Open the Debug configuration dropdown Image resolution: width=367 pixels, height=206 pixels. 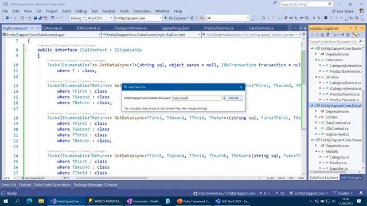pos(77,18)
